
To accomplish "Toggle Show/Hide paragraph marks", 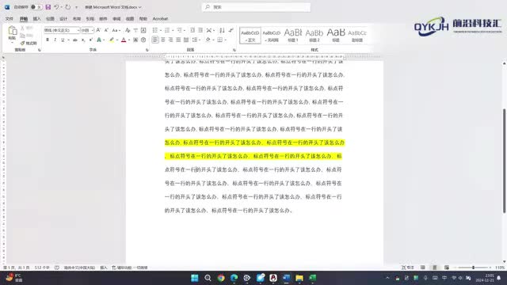I will pyautogui.click(x=231, y=30).
